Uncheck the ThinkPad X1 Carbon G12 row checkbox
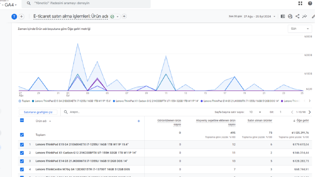Image resolution: width=315 pixels, height=177 pixels. point(22,153)
